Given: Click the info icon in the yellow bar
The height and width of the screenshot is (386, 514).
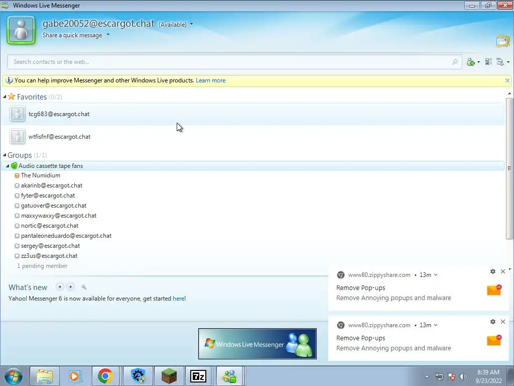Looking at the screenshot, I should (9, 80).
